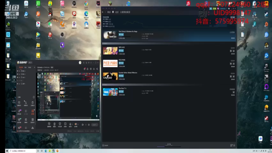The height and width of the screenshot is (153, 272).
Task: Click play button for PICO PARK
Action: click(121, 63)
